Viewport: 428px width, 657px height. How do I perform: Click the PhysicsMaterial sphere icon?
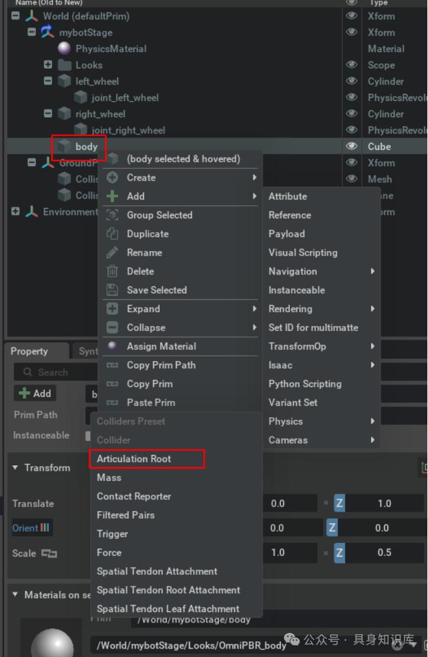pos(64,48)
